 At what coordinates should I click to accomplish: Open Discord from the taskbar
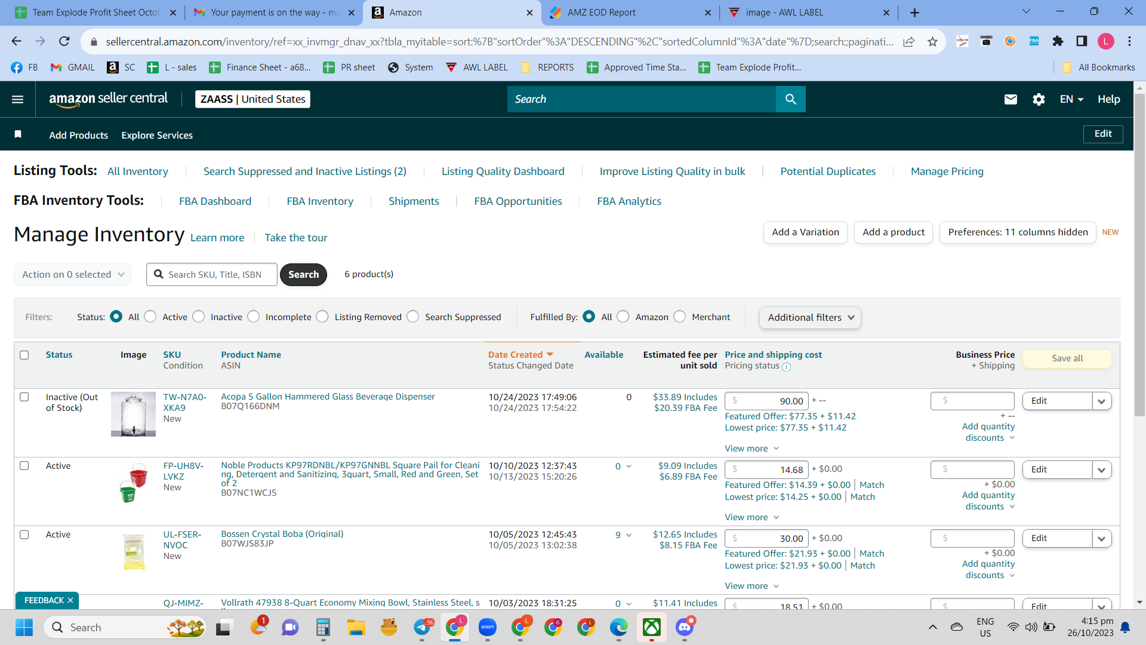[x=685, y=627]
